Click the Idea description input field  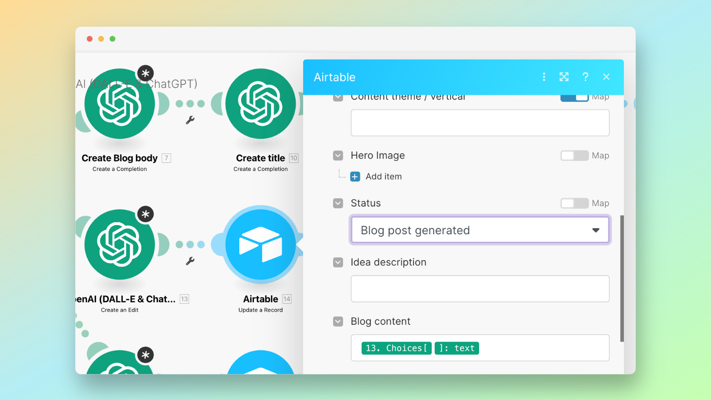pyautogui.click(x=480, y=289)
